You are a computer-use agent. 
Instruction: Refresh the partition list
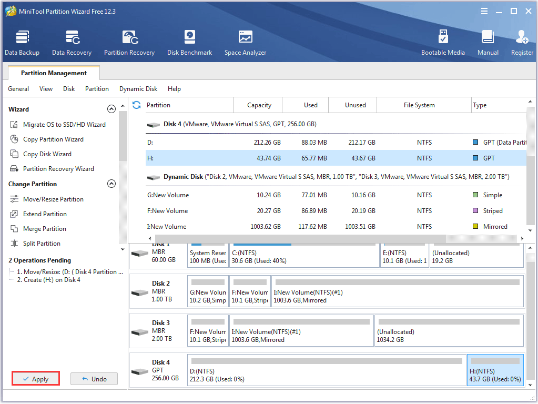[x=137, y=105]
